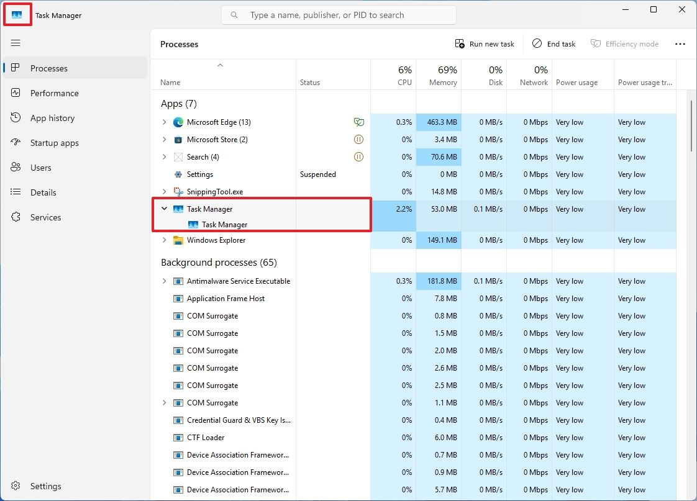Open the Details section
Screen dimensions: 697x501
[43, 192]
